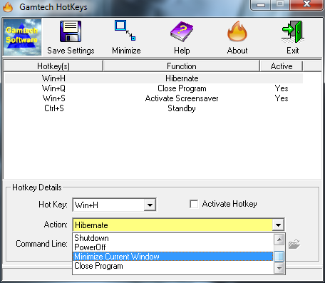Click the Gamtech Software logo
Screen dimensions: 325x283
[22, 37]
